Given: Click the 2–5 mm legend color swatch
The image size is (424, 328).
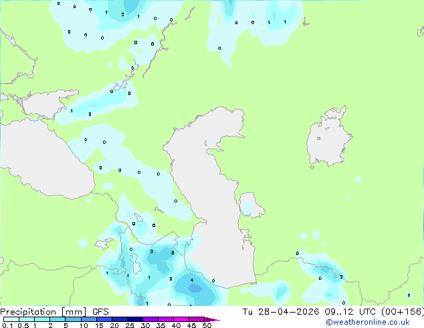Looking at the screenshot, I should tap(58, 319).
